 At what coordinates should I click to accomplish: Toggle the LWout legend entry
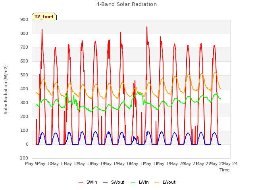pyautogui.click(x=165, y=182)
